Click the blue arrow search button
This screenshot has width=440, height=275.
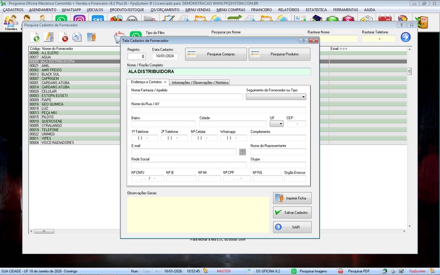tap(405, 37)
